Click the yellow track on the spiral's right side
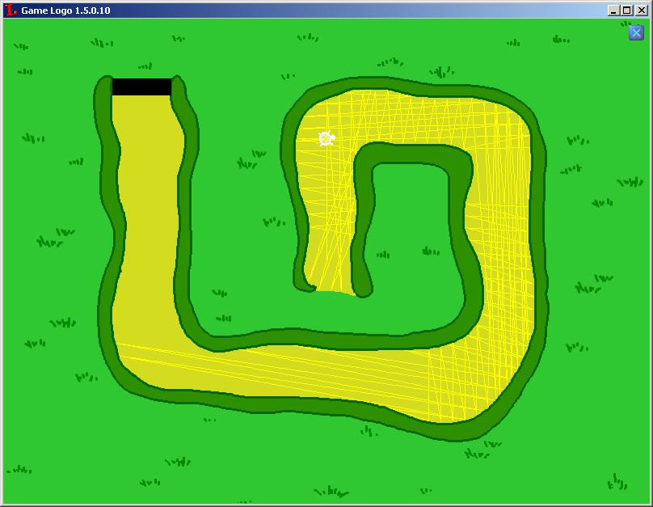This screenshot has width=653, height=507. click(x=505, y=243)
